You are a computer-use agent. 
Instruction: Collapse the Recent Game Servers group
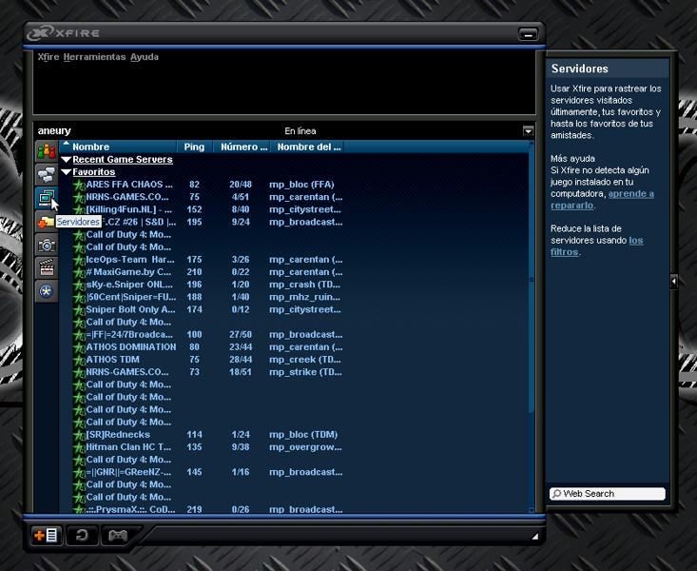coord(67,159)
